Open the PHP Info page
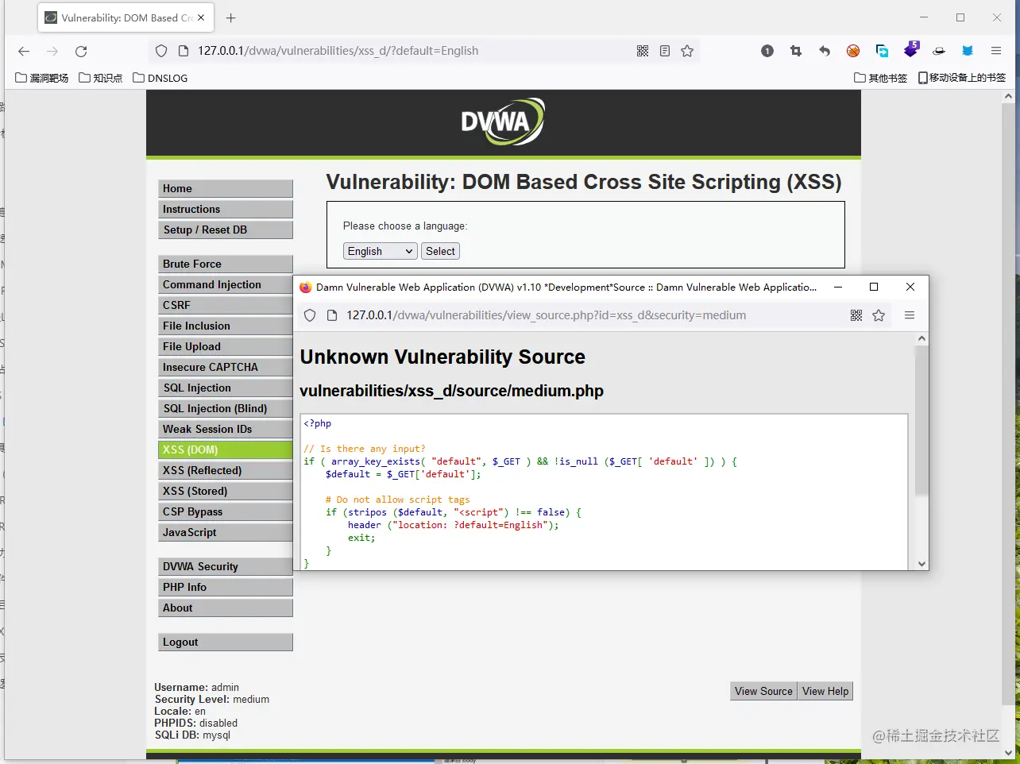Image resolution: width=1020 pixels, height=764 pixels. [226, 587]
